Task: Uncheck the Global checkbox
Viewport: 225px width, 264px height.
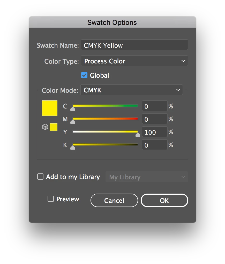Action: click(84, 75)
